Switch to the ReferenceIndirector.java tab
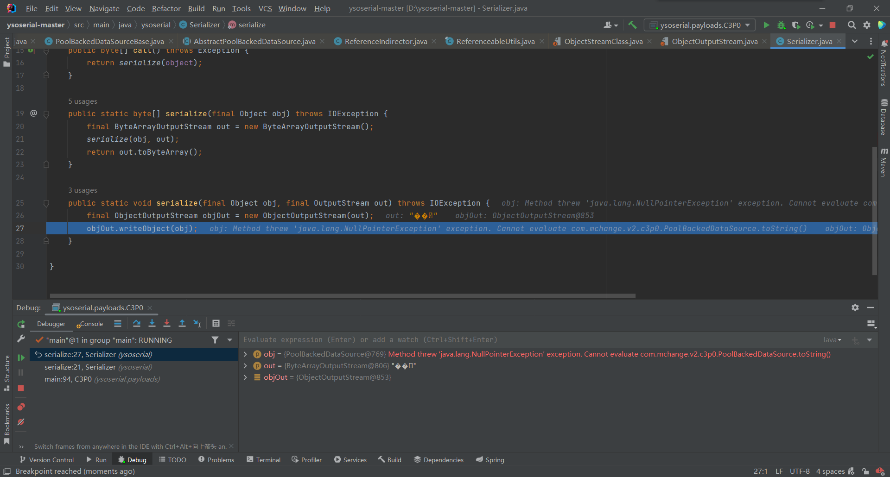Screen dimensions: 890x477 pyautogui.click(x=386, y=41)
